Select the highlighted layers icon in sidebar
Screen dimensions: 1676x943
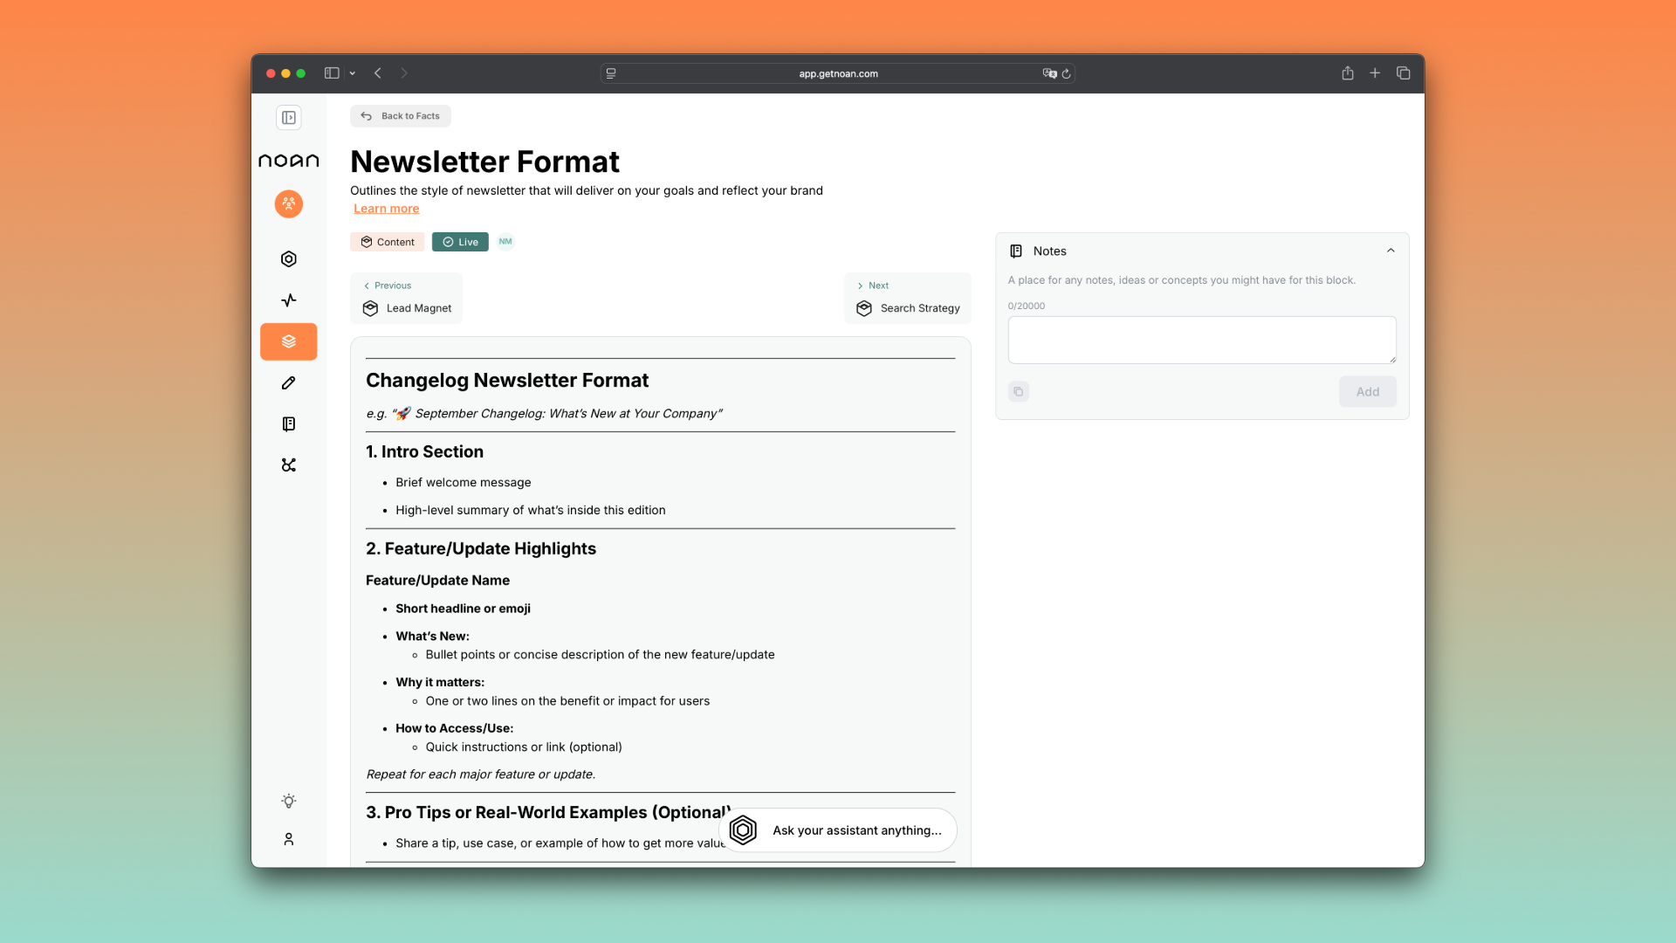(x=289, y=341)
